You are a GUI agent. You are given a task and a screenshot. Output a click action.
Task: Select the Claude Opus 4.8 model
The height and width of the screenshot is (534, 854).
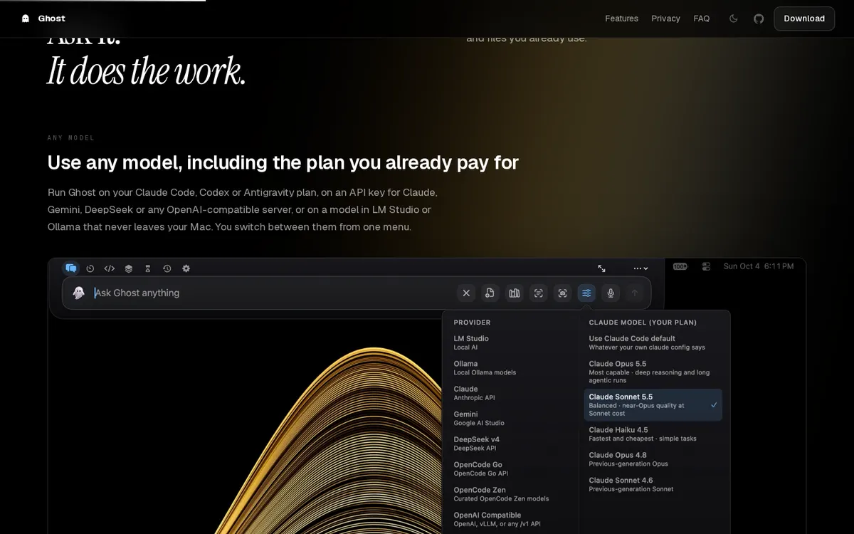(x=653, y=459)
